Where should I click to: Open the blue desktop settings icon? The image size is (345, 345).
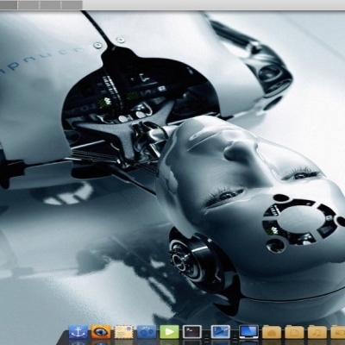point(221,332)
